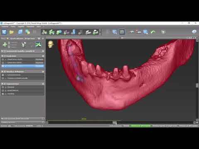Click the left arrow of the bottom horizontal scrollbar
The width and height of the screenshot is (199, 149).
(47, 123)
